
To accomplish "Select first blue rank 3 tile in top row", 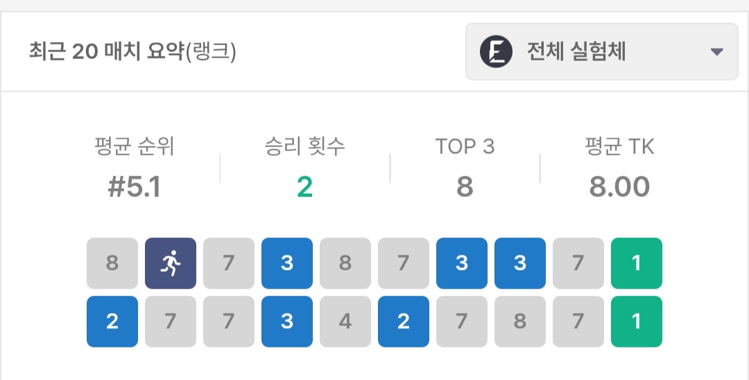I will pos(287,264).
